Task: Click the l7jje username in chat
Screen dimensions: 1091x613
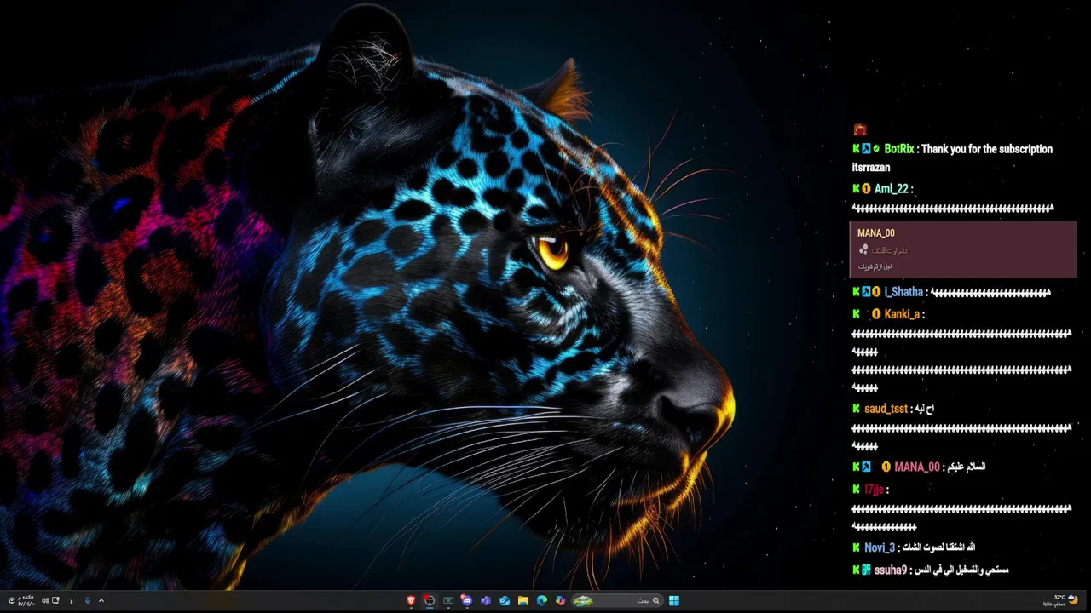Action: tap(874, 490)
